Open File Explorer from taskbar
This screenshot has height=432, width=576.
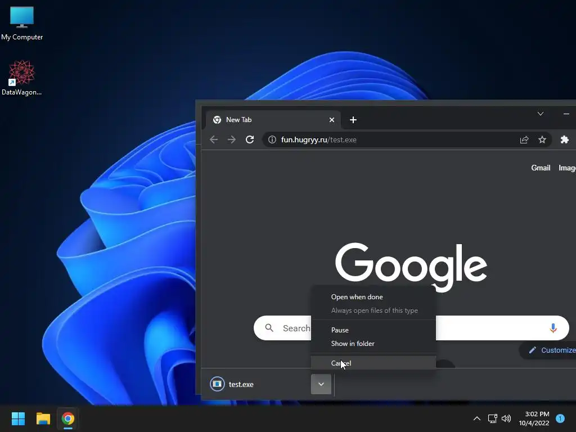[x=43, y=418]
